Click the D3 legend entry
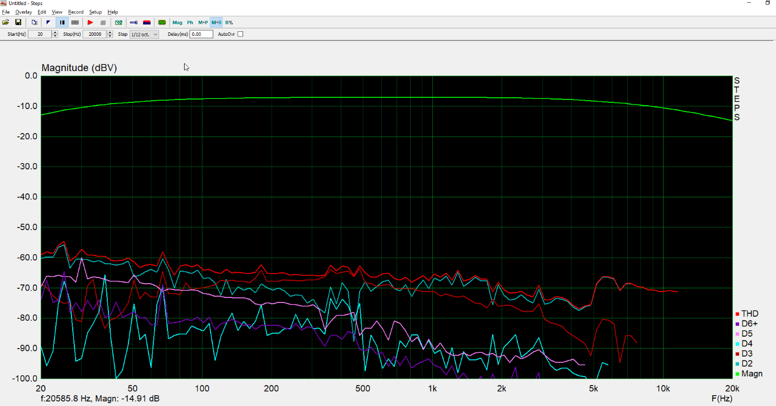 (x=744, y=354)
